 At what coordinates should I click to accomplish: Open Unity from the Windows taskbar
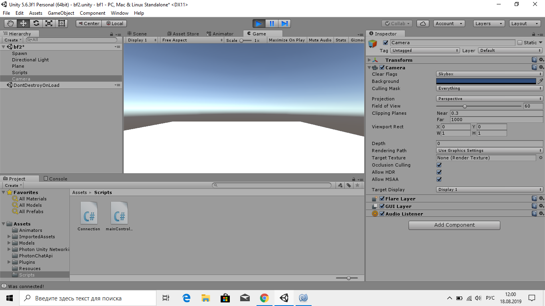click(x=284, y=298)
